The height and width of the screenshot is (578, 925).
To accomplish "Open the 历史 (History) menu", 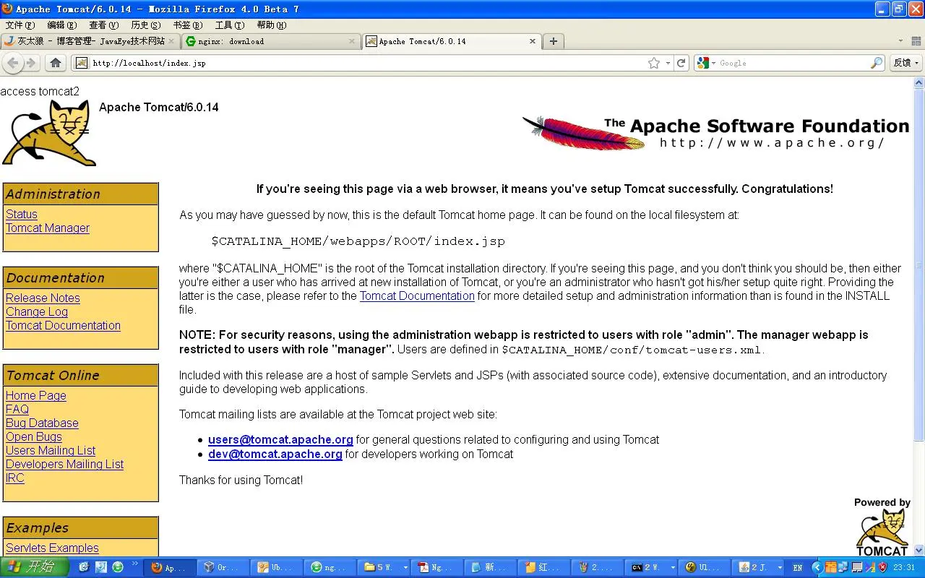I will point(145,25).
